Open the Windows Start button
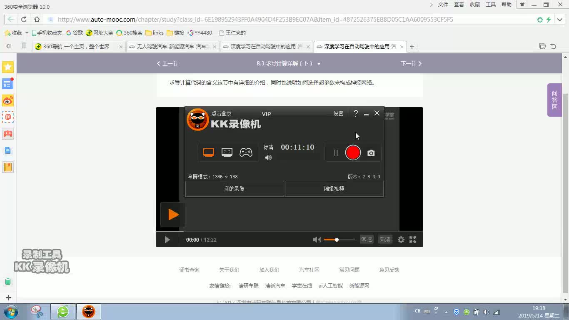The width and height of the screenshot is (569, 320). coord(11,312)
